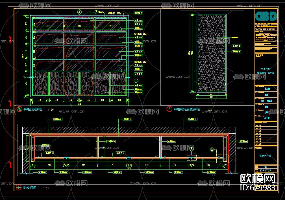Screen dimensions: 285x200
Task: Click the 书柜剖面图 drawing title
Action: pyautogui.click(x=29, y=188)
